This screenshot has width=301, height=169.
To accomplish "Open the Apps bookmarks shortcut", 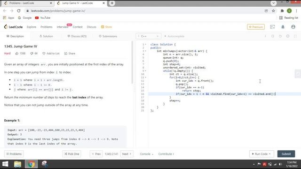I will coord(8,18).
